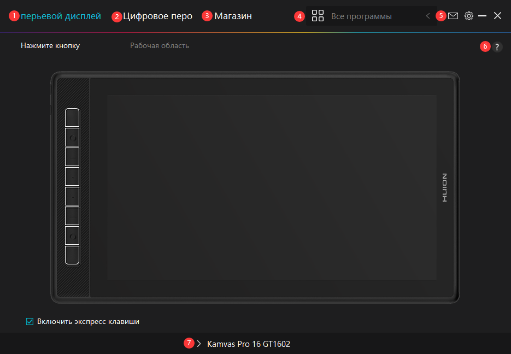
Task: Open settings via the gear icon
Action: [x=468, y=16]
